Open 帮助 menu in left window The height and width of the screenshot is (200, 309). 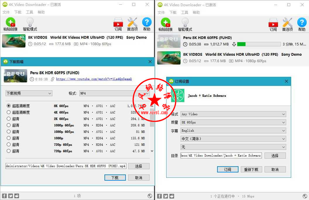[41, 12]
